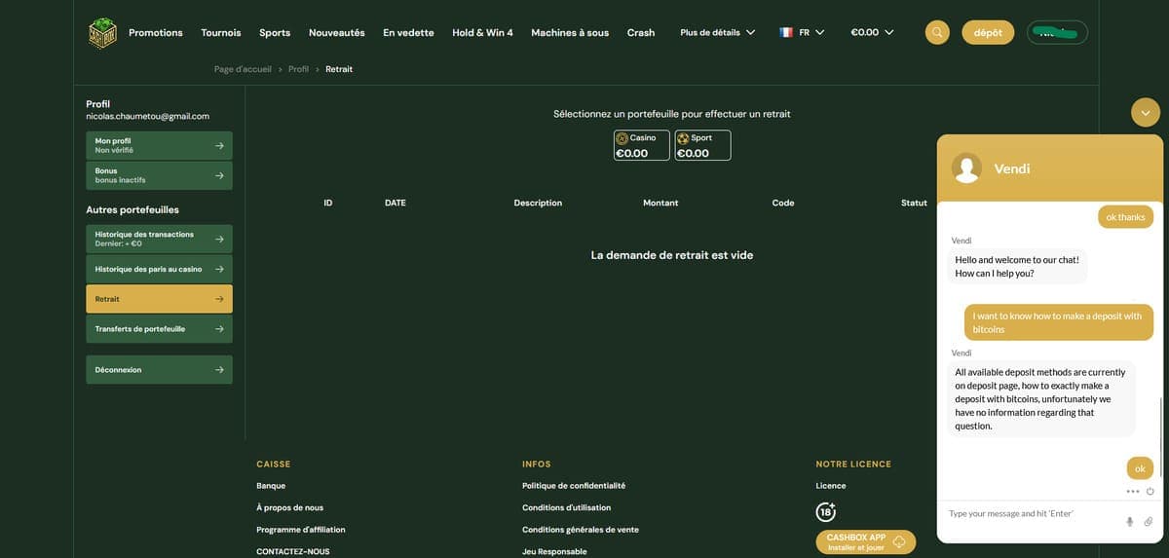Viewport: 1169px width, 558px height.
Task: Open Machines à sous category
Action: pos(570,32)
